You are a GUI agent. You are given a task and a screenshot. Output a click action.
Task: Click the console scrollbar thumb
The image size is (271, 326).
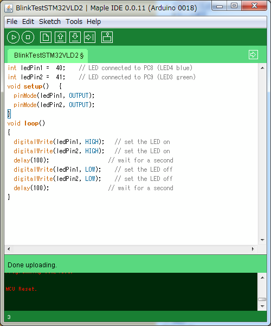pyautogui.click(x=262, y=299)
